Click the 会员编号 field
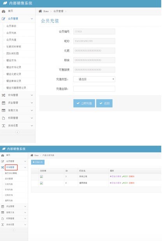Viewport: 162px width, 241px height. (94, 32)
